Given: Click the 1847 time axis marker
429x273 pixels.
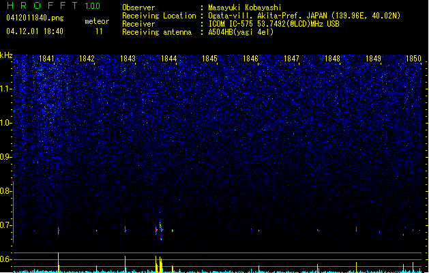Looking at the screenshot, I should click(292, 59).
